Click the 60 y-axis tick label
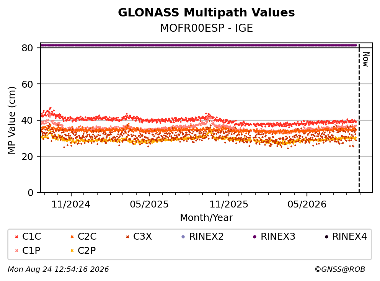Viewport: 380px width, 281px height. point(27,84)
